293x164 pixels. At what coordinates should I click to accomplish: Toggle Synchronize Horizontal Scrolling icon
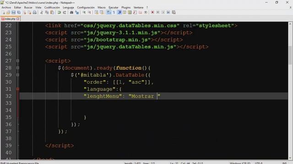pyautogui.click(x=102, y=12)
